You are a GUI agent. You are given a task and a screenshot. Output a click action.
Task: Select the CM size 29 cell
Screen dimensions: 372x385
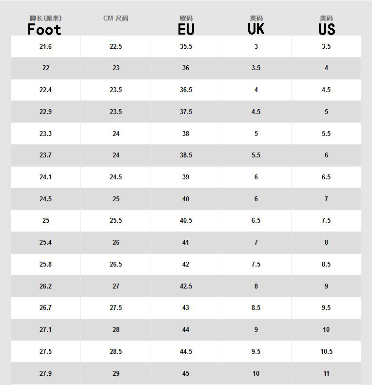tap(116, 373)
